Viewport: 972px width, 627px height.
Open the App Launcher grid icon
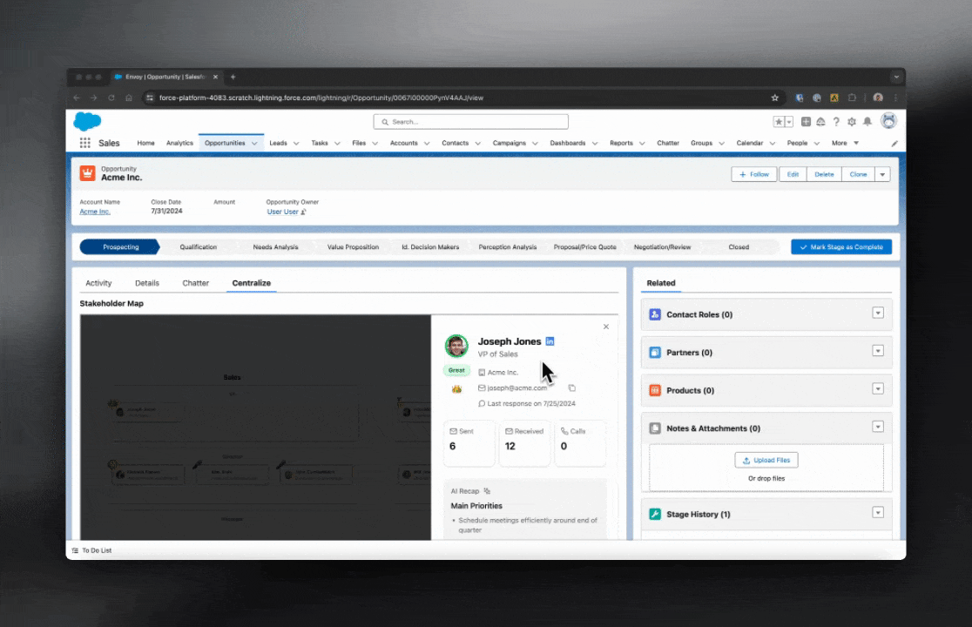click(84, 143)
